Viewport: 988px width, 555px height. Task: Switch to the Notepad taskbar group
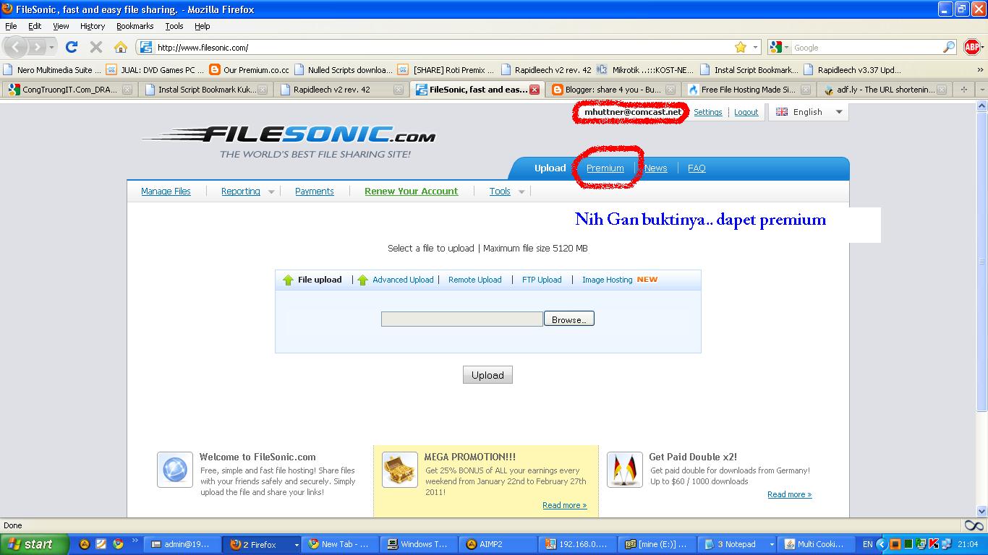click(x=738, y=544)
